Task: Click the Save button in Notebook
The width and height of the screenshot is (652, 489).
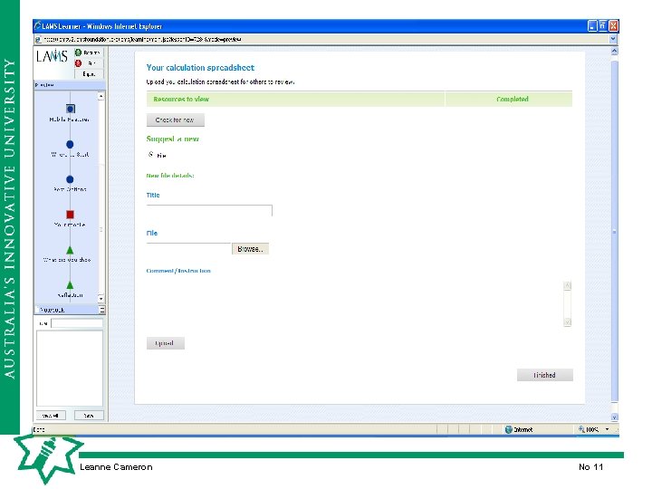Action: (x=89, y=416)
